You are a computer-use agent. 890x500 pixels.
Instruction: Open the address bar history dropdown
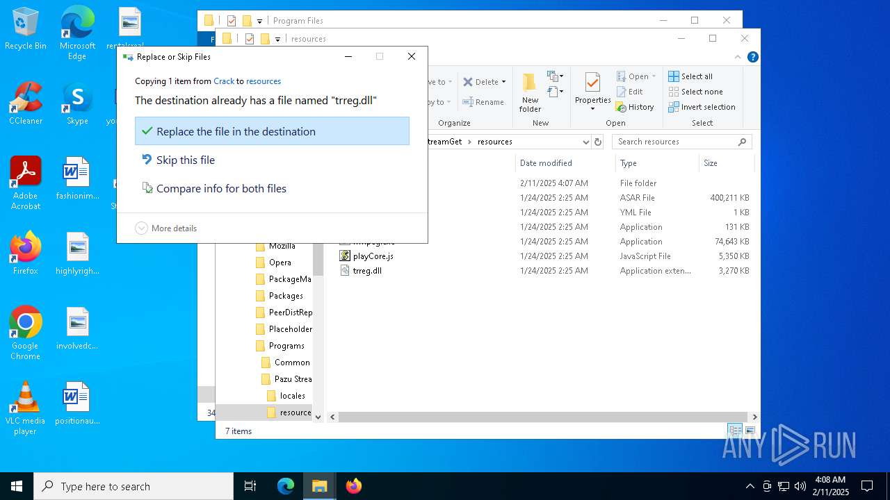585,142
